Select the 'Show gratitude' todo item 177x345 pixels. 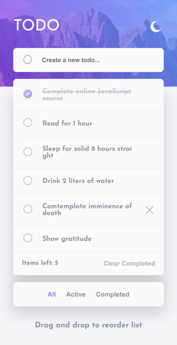pyautogui.click(x=67, y=238)
